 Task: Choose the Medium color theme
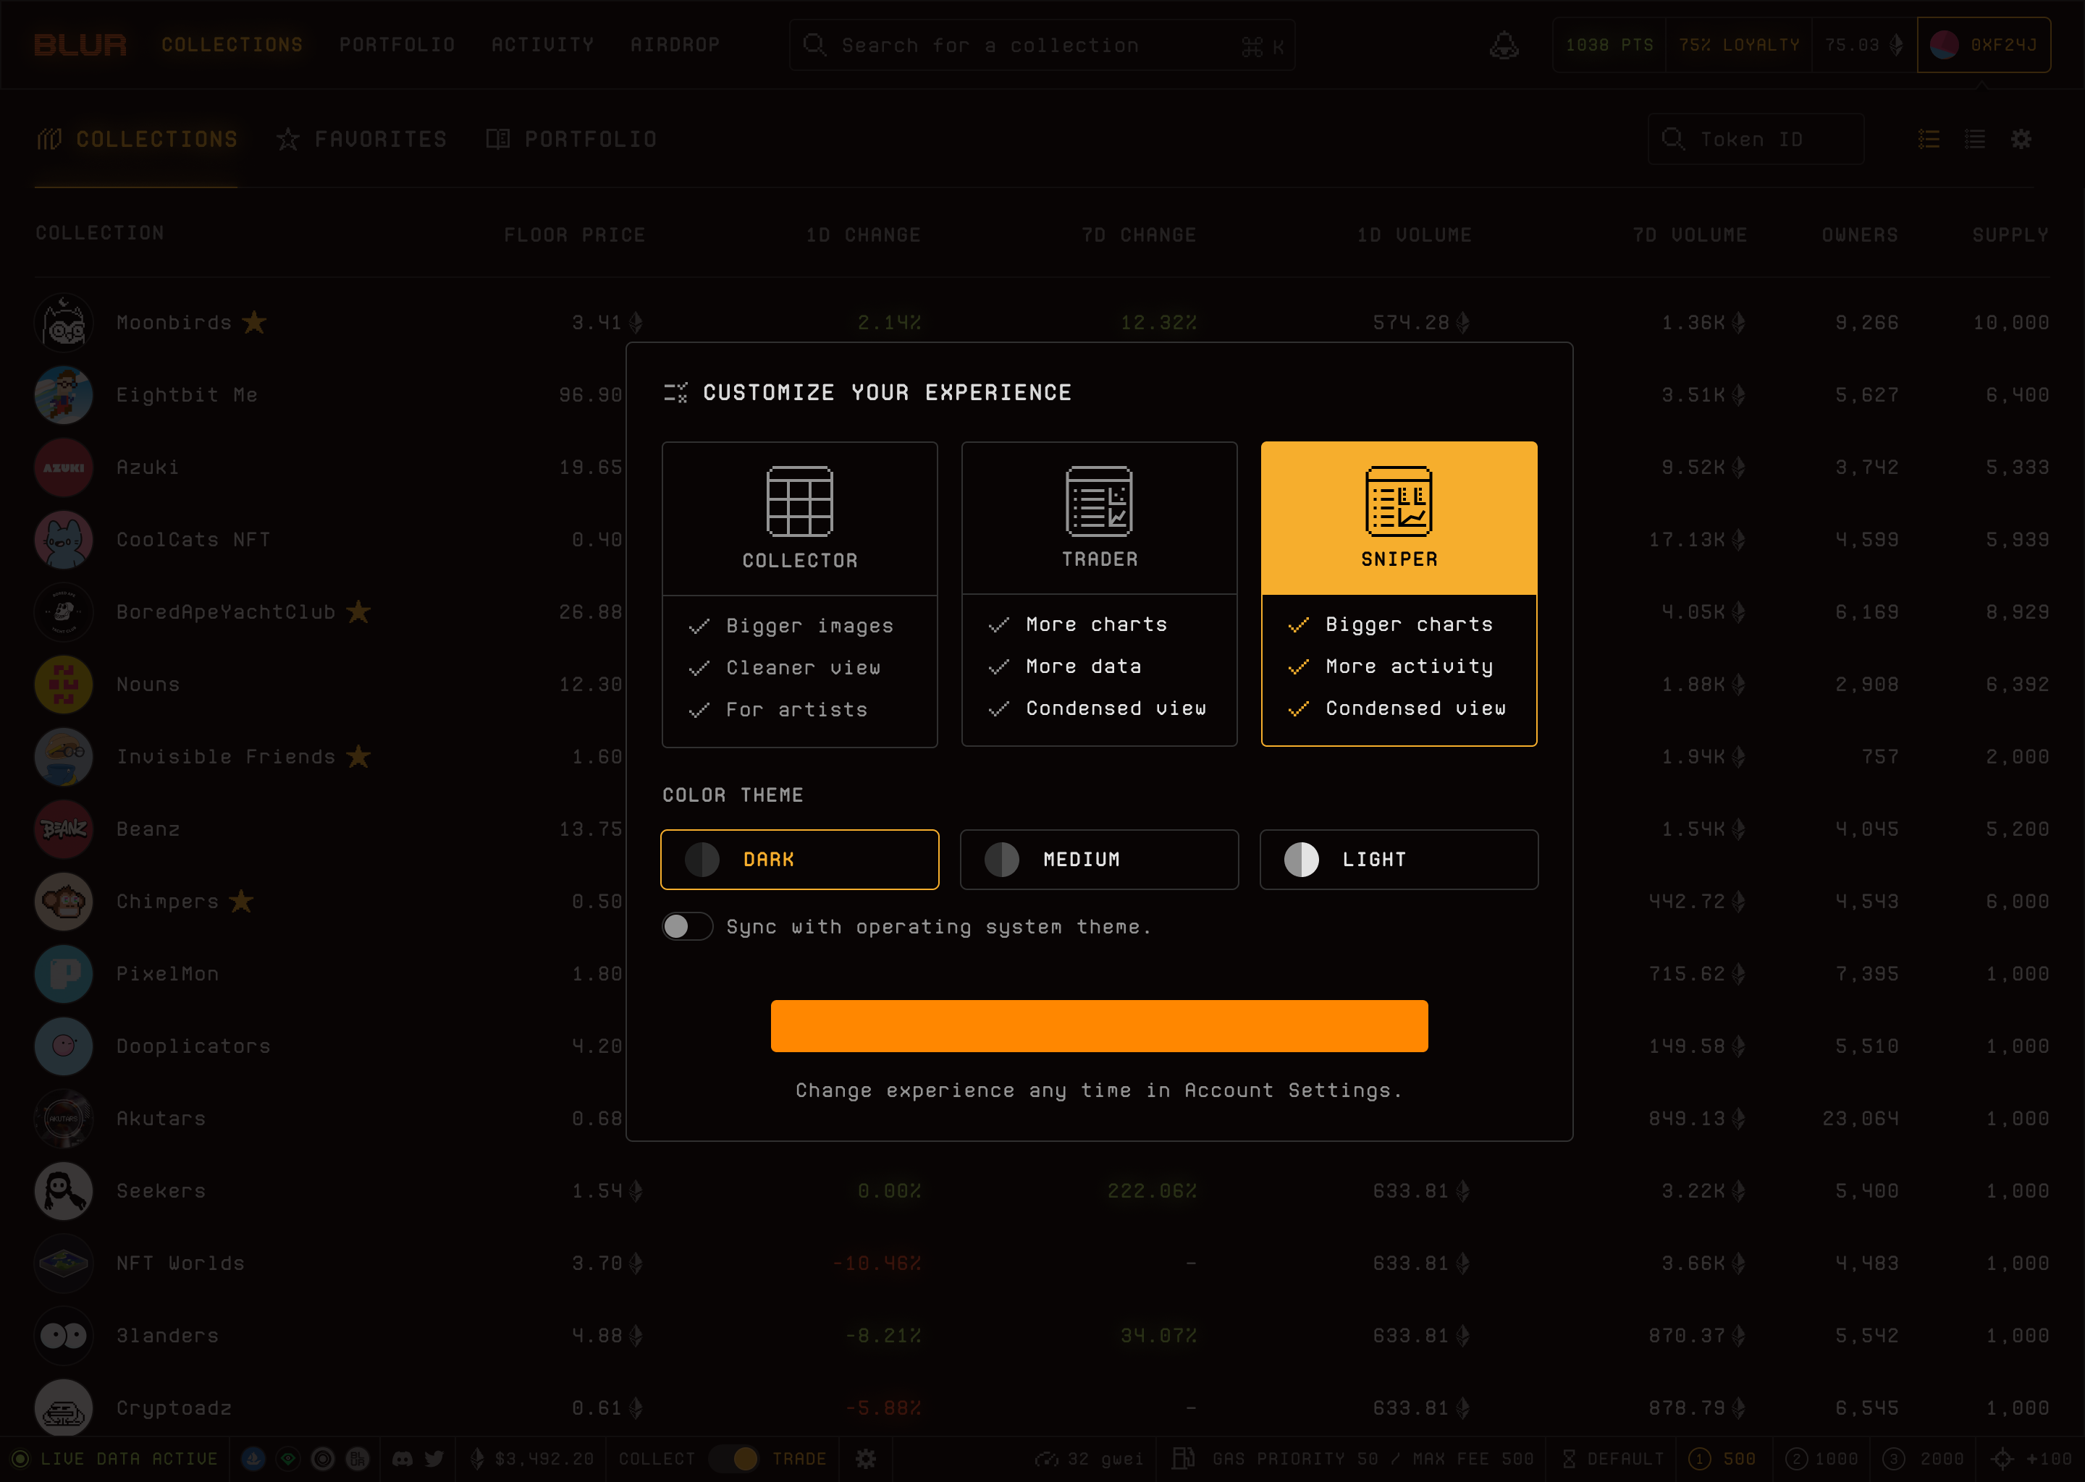coord(1099,860)
